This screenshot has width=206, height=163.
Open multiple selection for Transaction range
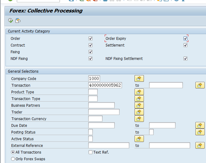[200, 85]
